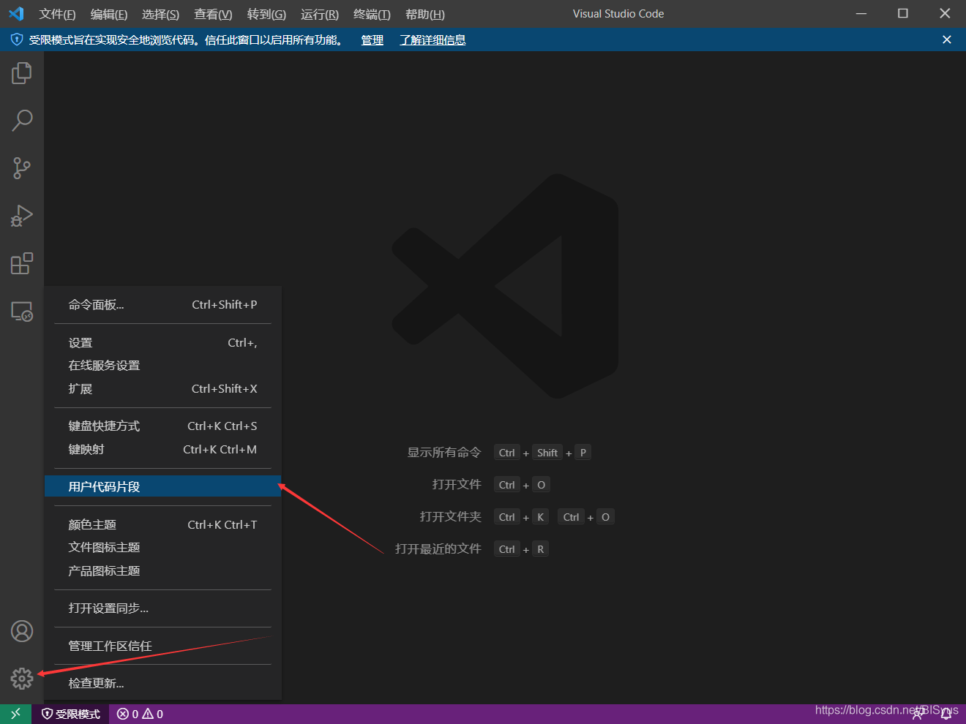Select 设置 in the manage menu

[162, 343]
